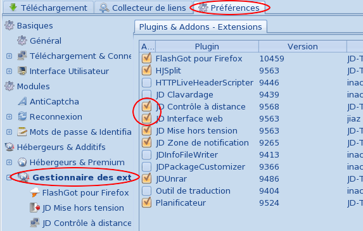This screenshot has height=231, width=363.
Task: Click the FlashGot lightning cloud icon
Action: pos(35,192)
